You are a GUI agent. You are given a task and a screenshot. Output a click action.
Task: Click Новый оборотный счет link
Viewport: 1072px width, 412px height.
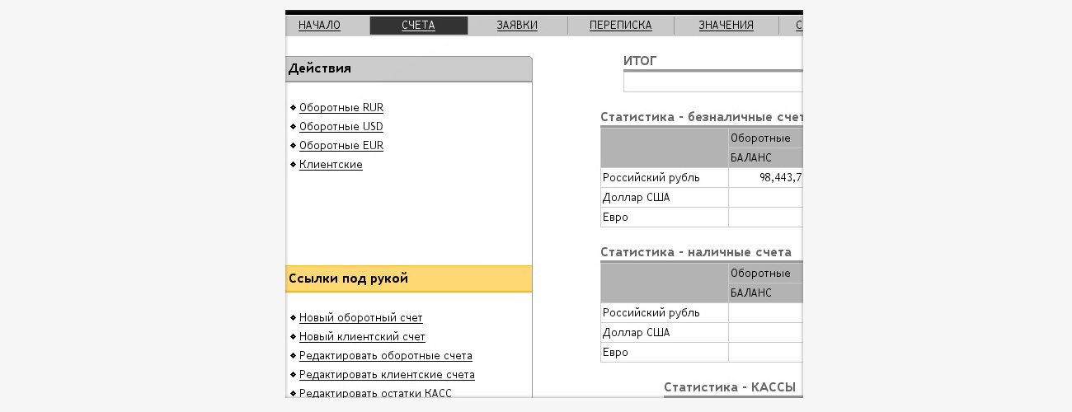click(x=360, y=318)
